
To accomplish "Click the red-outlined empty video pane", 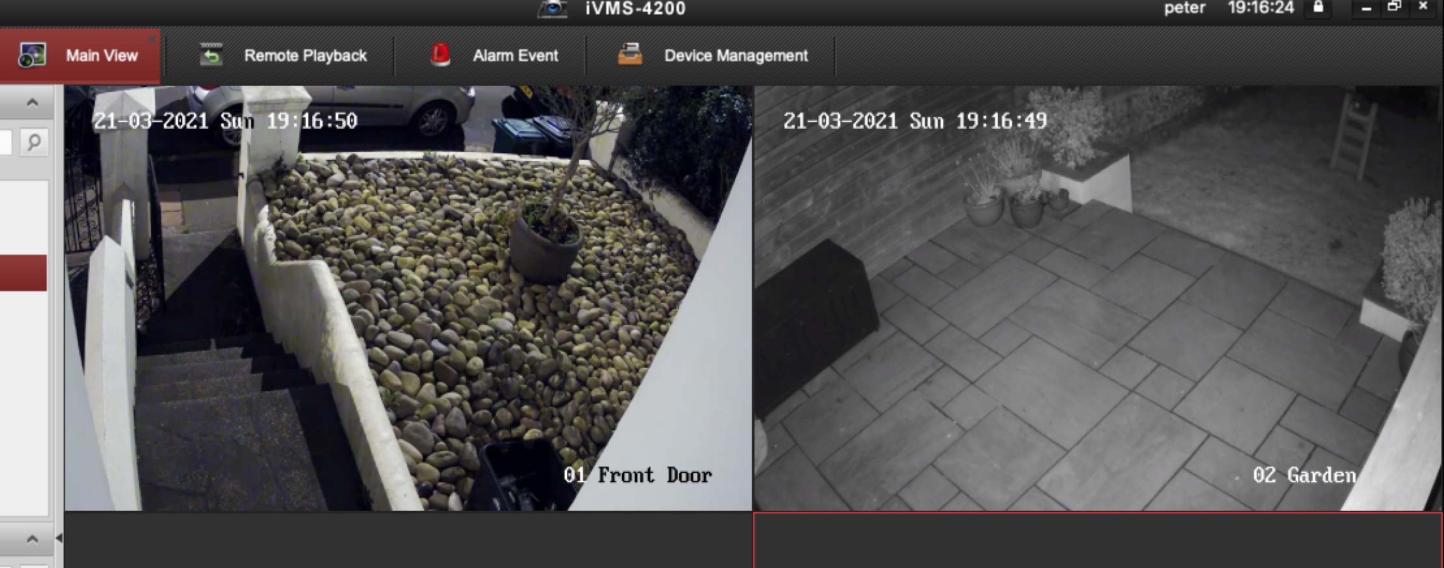I will pos(1097,541).
